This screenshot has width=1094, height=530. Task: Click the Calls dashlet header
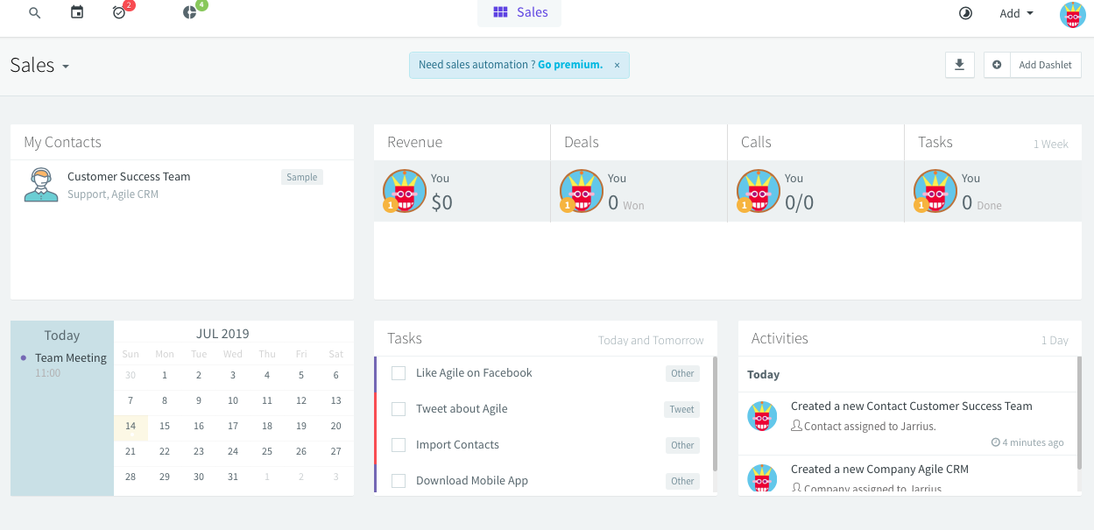816,142
